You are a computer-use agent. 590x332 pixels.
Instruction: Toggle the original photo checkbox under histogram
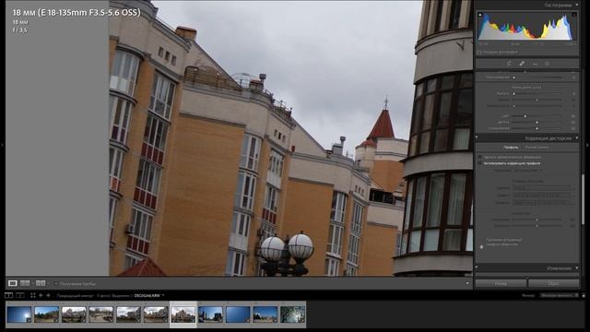coord(479,53)
